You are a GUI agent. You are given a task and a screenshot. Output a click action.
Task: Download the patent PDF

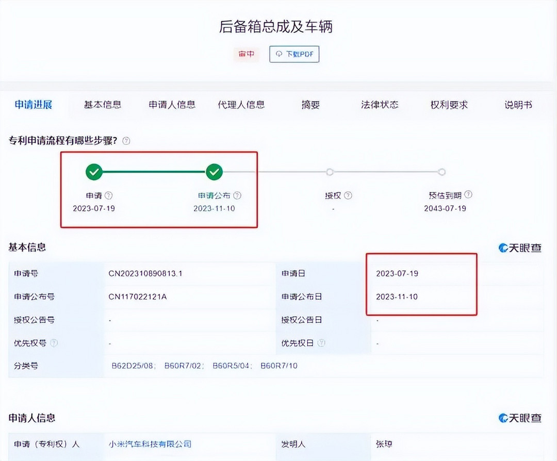pos(294,54)
